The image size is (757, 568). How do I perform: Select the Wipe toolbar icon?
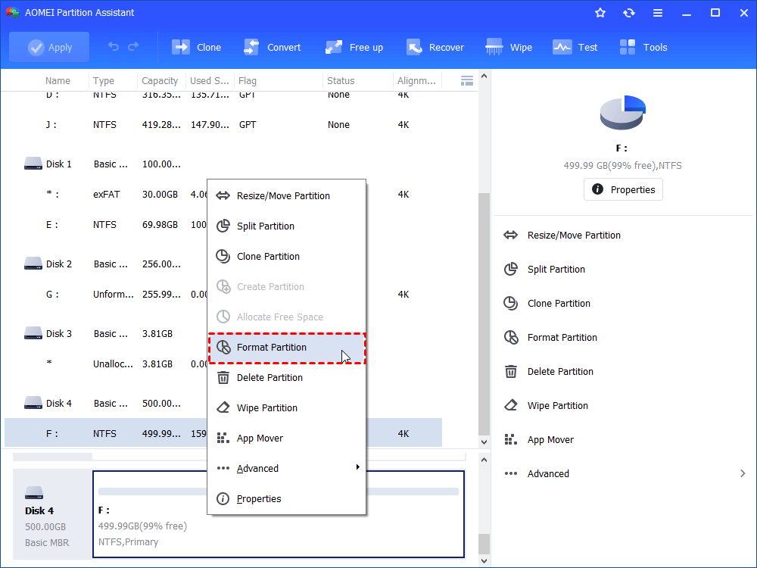[x=494, y=47]
